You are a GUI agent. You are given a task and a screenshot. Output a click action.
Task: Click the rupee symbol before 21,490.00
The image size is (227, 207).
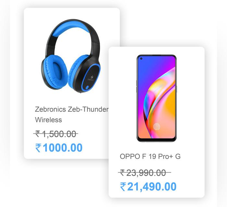coord(123,187)
